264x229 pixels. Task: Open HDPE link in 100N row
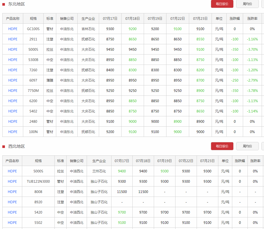point(13,132)
